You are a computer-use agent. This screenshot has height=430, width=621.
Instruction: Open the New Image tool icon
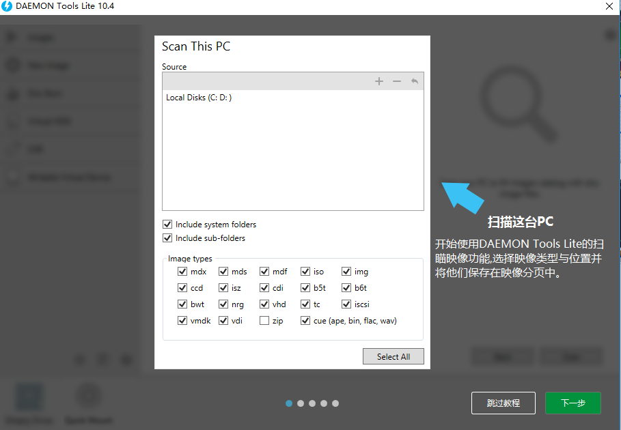pos(15,65)
